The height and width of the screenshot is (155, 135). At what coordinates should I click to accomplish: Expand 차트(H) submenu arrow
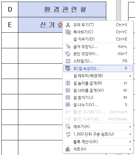(x=130, y=149)
